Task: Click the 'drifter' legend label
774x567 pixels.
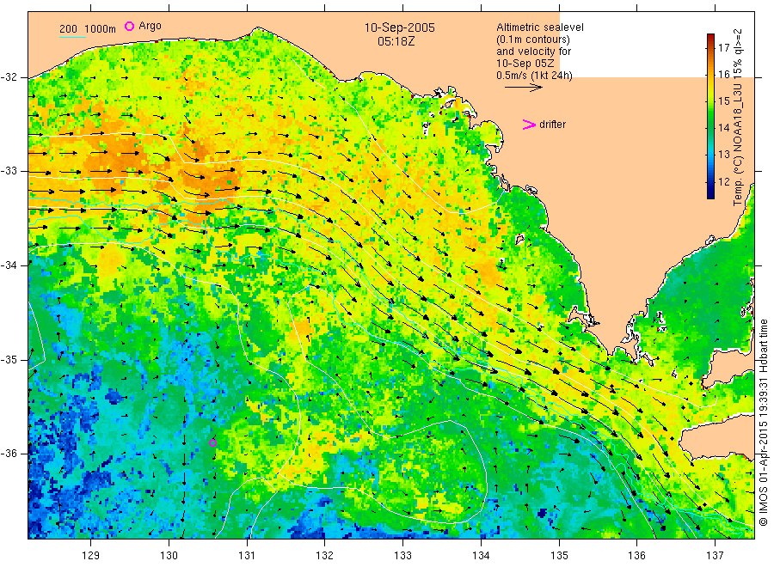Action: (x=552, y=125)
